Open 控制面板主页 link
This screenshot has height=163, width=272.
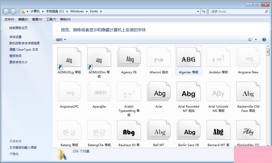(x=18, y=28)
